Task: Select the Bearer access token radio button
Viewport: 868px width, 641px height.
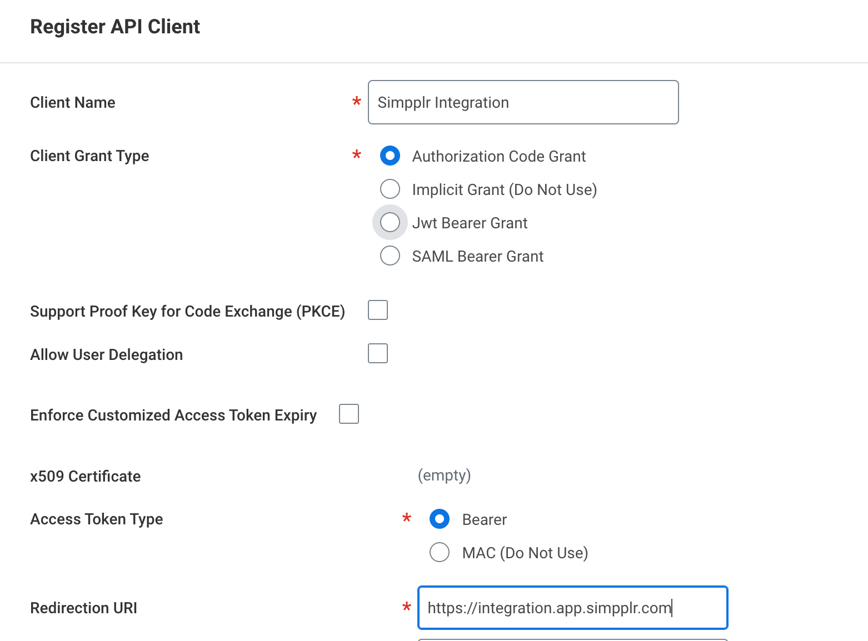Action: [439, 519]
